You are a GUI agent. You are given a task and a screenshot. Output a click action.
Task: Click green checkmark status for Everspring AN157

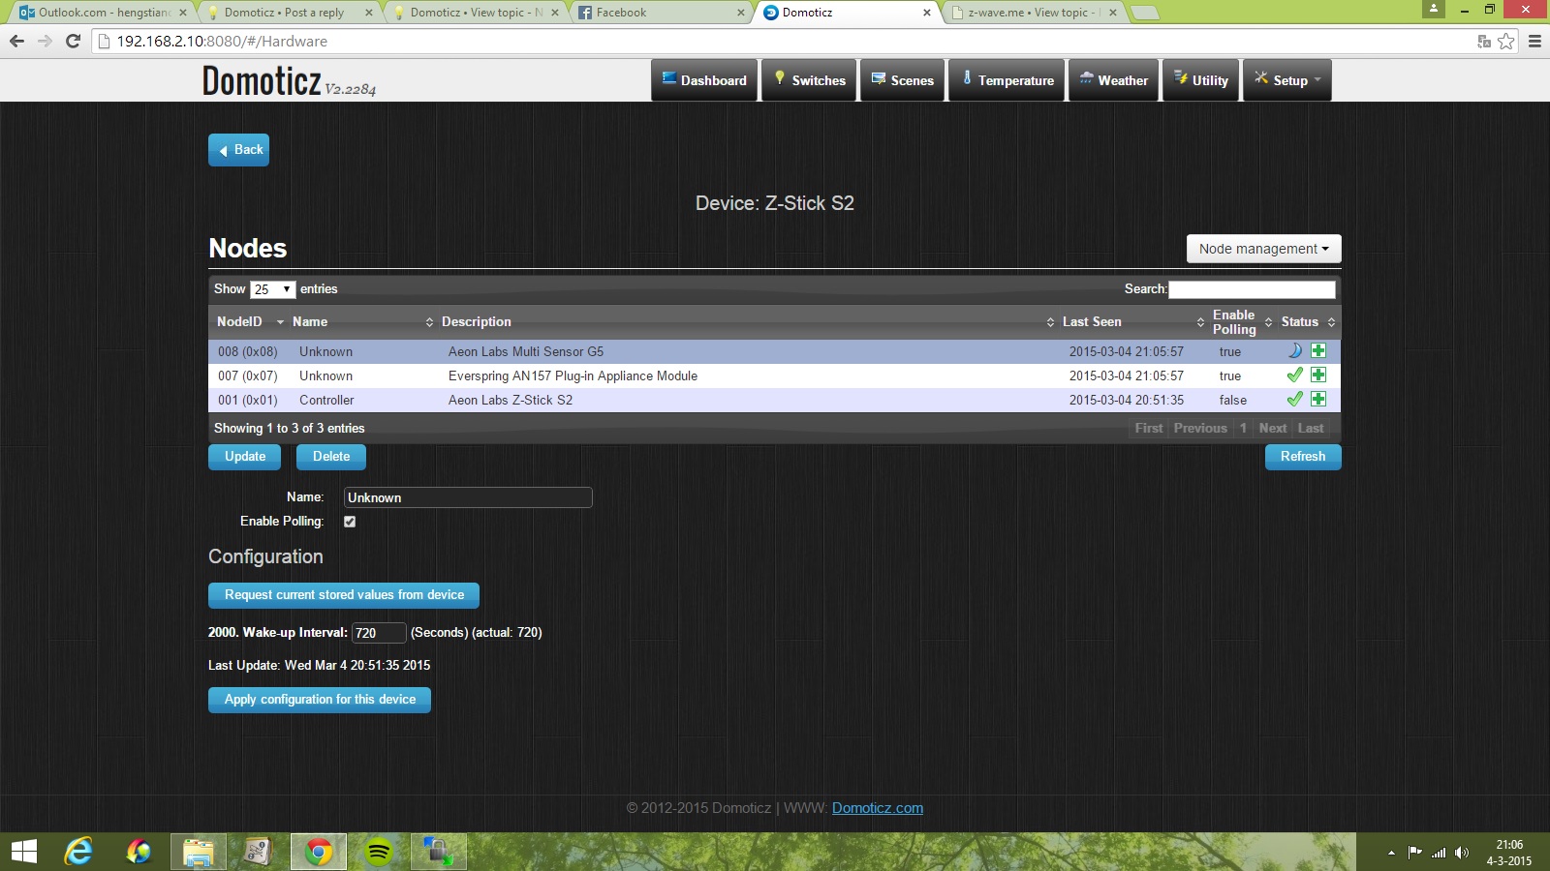pos(1294,375)
